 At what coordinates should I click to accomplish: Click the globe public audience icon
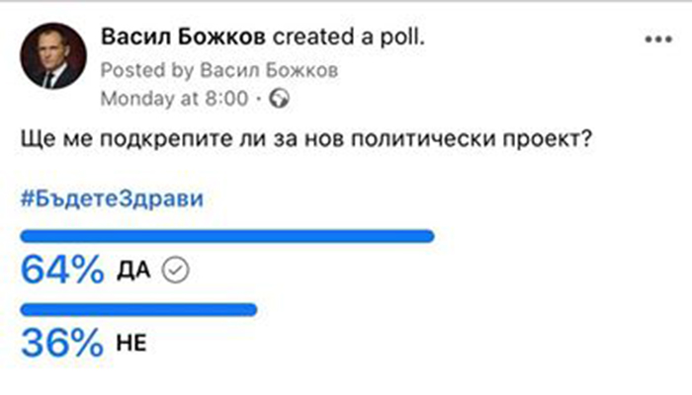click(280, 99)
